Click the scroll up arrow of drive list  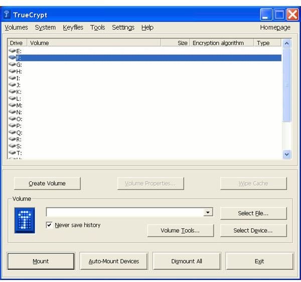[x=287, y=43]
